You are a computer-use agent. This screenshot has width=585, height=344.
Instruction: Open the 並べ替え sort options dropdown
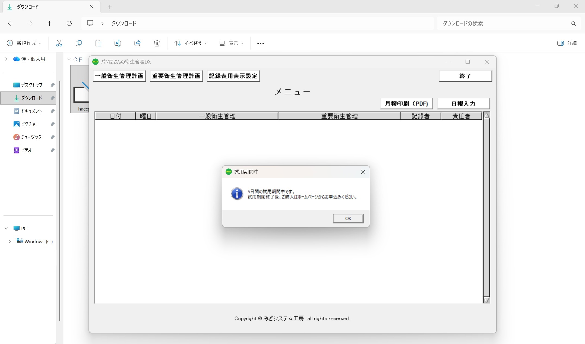[x=190, y=43]
